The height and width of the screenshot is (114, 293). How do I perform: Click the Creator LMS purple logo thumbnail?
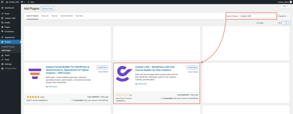coord(124,74)
